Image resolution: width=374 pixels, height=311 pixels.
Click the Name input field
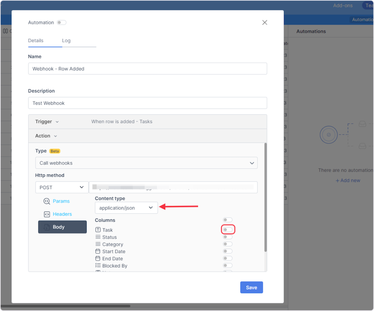click(147, 69)
